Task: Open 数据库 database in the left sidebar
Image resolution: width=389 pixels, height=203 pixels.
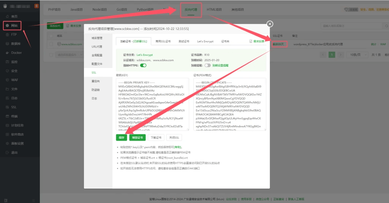Action: point(16,44)
